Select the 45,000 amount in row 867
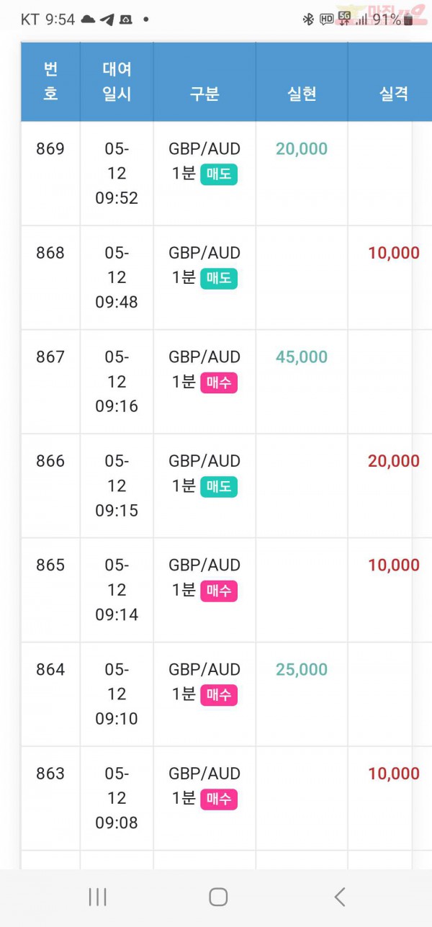The image size is (432, 927). (x=302, y=357)
